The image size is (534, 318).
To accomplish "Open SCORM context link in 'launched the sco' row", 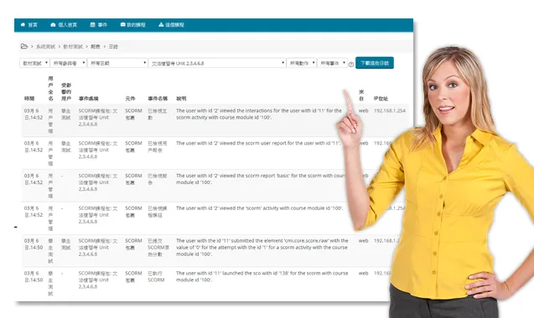I will click(98, 280).
